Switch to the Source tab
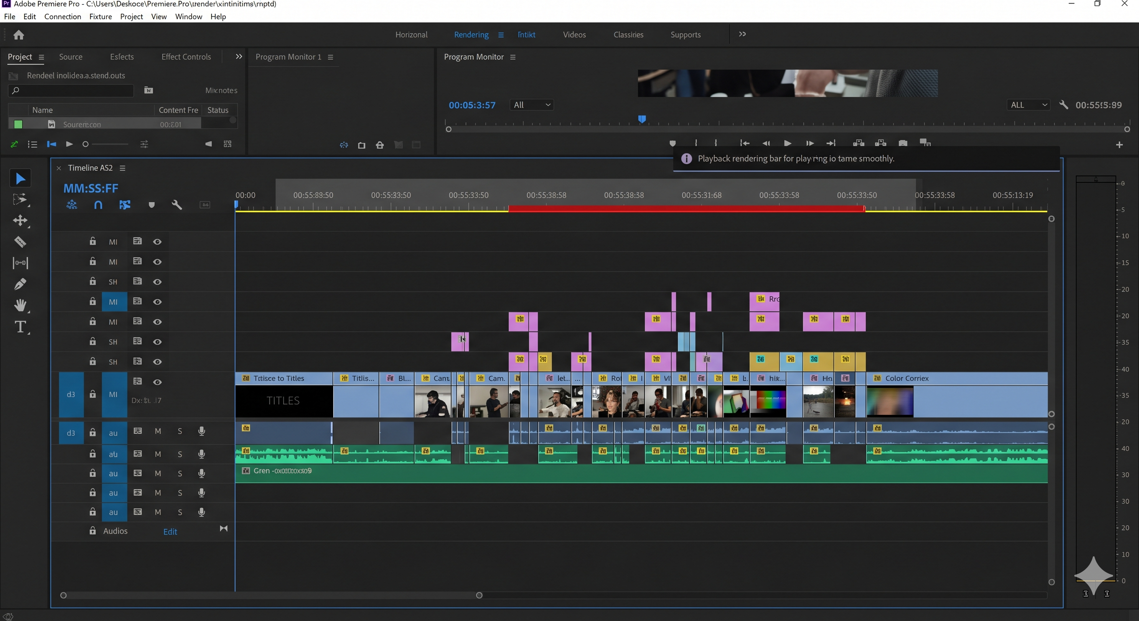Screen dimensions: 1139x621 point(71,57)
